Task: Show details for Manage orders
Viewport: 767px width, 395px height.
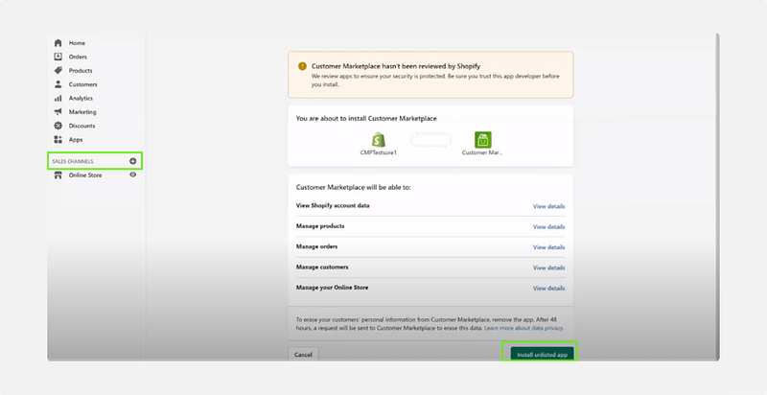Action: [548, 247]
